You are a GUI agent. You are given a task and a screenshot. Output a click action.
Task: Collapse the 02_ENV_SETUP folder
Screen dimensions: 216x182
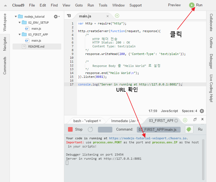point(20,23)
